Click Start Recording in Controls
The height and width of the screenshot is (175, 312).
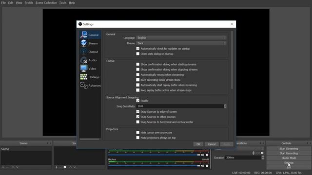pyautogui.click(x=289, y=154)
